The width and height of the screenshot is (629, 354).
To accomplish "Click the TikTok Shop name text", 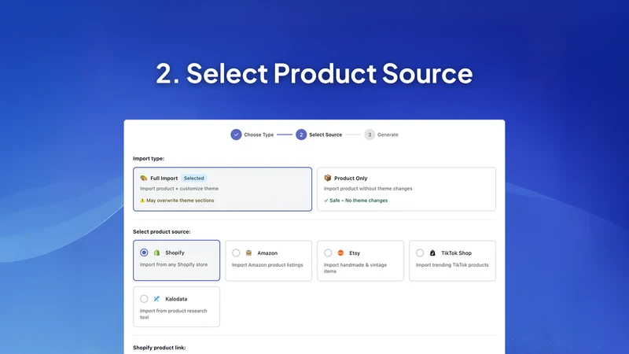I will [456, 253].
